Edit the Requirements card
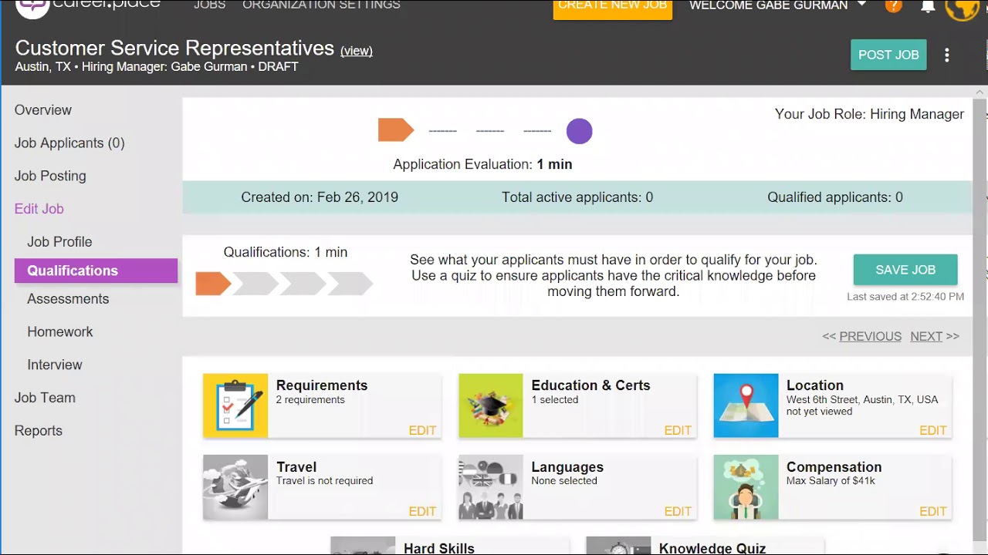The width and height of the screenshot is (988, 555). tap(422, 431)
